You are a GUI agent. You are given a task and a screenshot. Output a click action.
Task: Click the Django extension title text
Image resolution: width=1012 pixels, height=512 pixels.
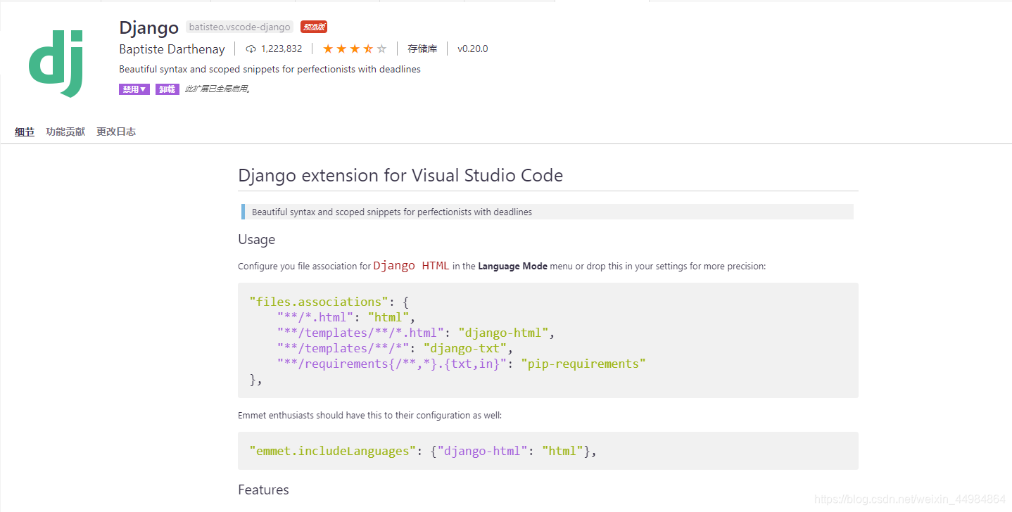pyautogui.click(x=148, y=27)
